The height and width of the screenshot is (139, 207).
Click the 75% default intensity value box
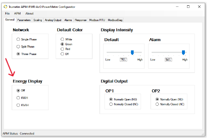[x=123, y=60]
